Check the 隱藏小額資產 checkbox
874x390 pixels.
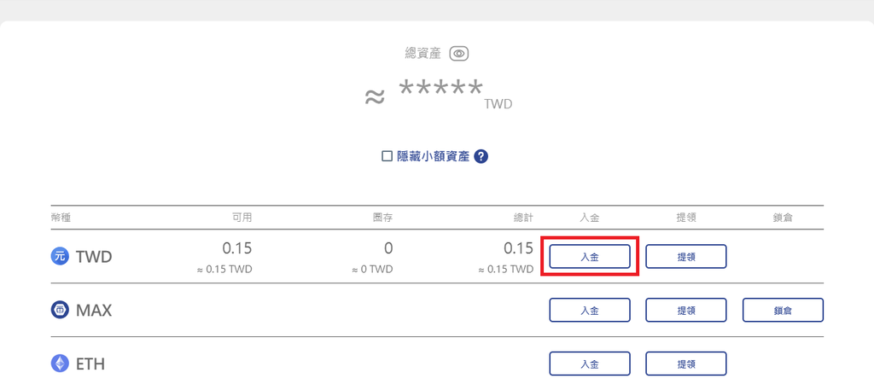[387, 156]
